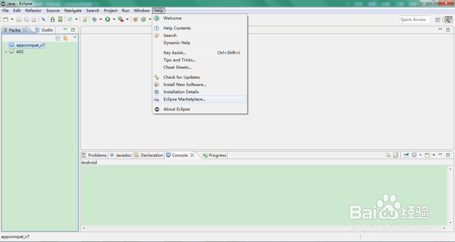
Task: Open the Refactor menu
Action: point(33,10)
